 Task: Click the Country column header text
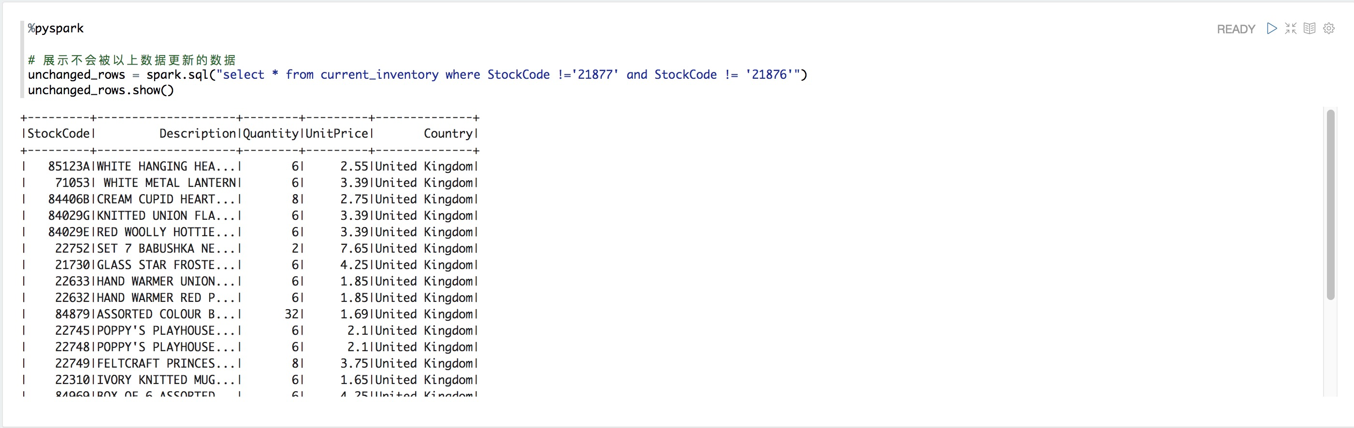[448, 133]
